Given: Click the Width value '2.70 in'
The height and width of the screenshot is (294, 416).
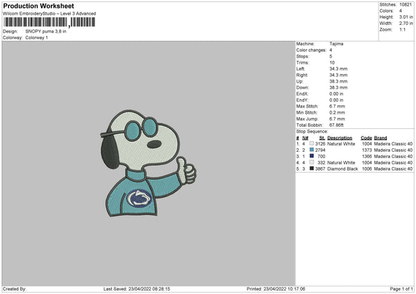Looking at the screenshot, I should 406,24.
